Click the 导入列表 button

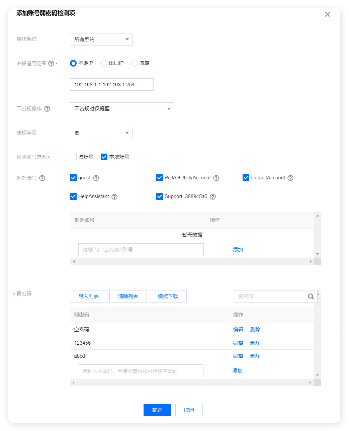click(x=89, y=296)
